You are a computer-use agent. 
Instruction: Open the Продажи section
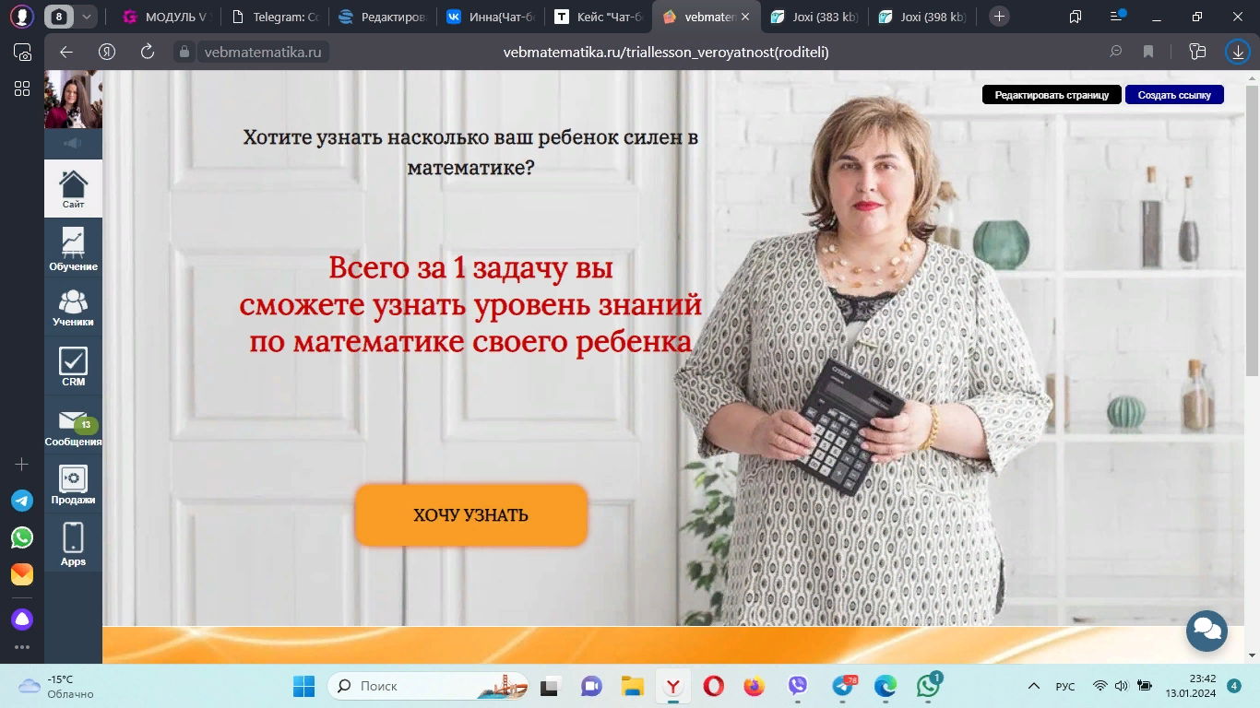click(x=73, y=485)
